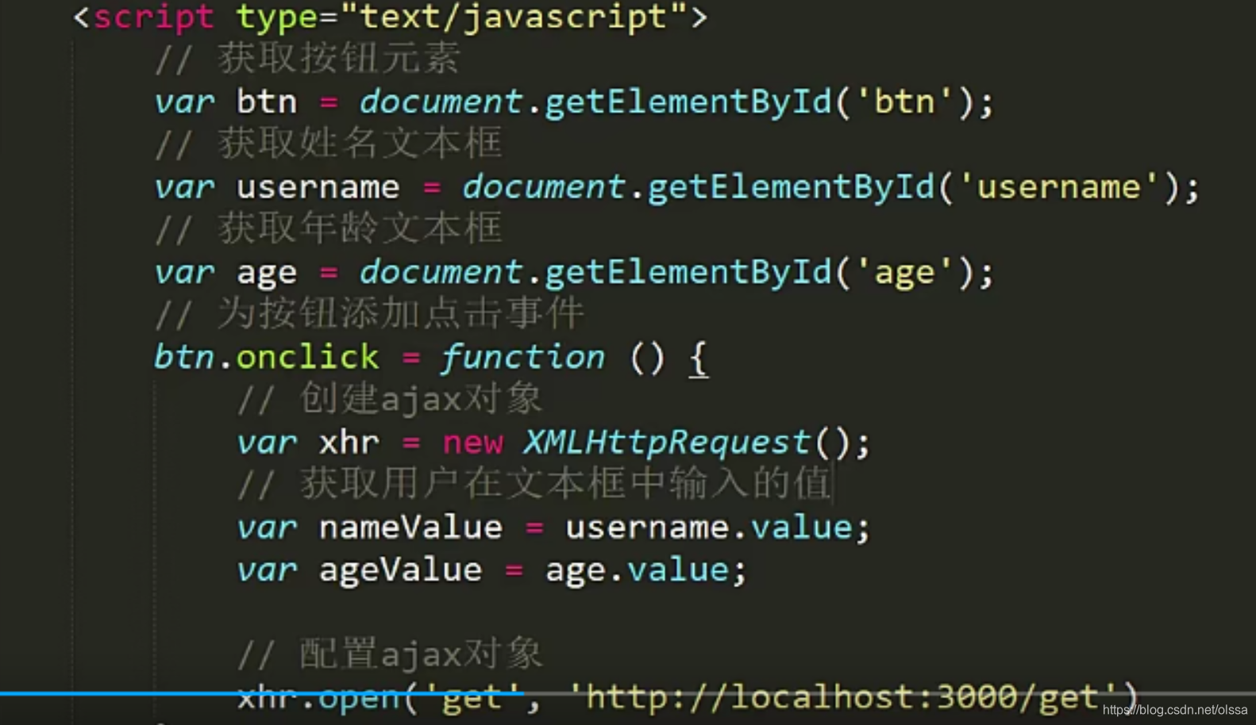
Task: Click the comment '// 创建ajax对象'
Action: pos(390,399)
